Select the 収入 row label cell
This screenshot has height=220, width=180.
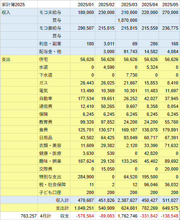(19, 12)
